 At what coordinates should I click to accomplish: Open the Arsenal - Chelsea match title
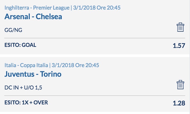tap(33, 17)
